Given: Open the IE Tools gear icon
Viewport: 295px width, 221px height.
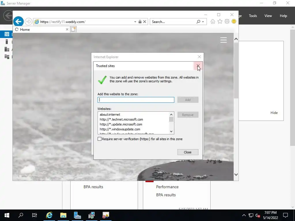Looking at the screenshot, I should point(227,21).
